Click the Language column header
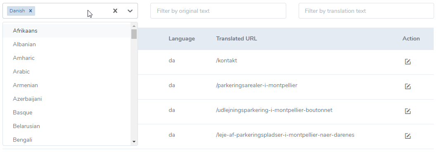437x152 pixels. [182, 39]
